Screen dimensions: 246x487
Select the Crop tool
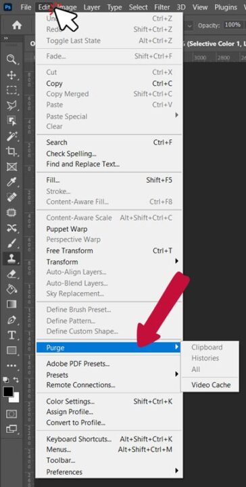click(x=11, y=152)
